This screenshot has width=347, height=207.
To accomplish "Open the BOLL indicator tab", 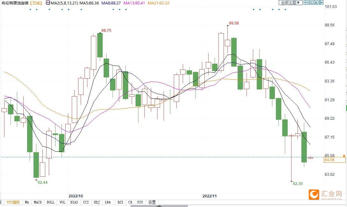I will 50,202.
